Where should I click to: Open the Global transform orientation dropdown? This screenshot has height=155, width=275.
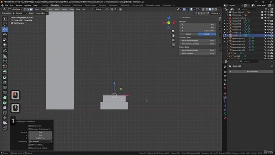pyautogui.click(x=98, y=9)
